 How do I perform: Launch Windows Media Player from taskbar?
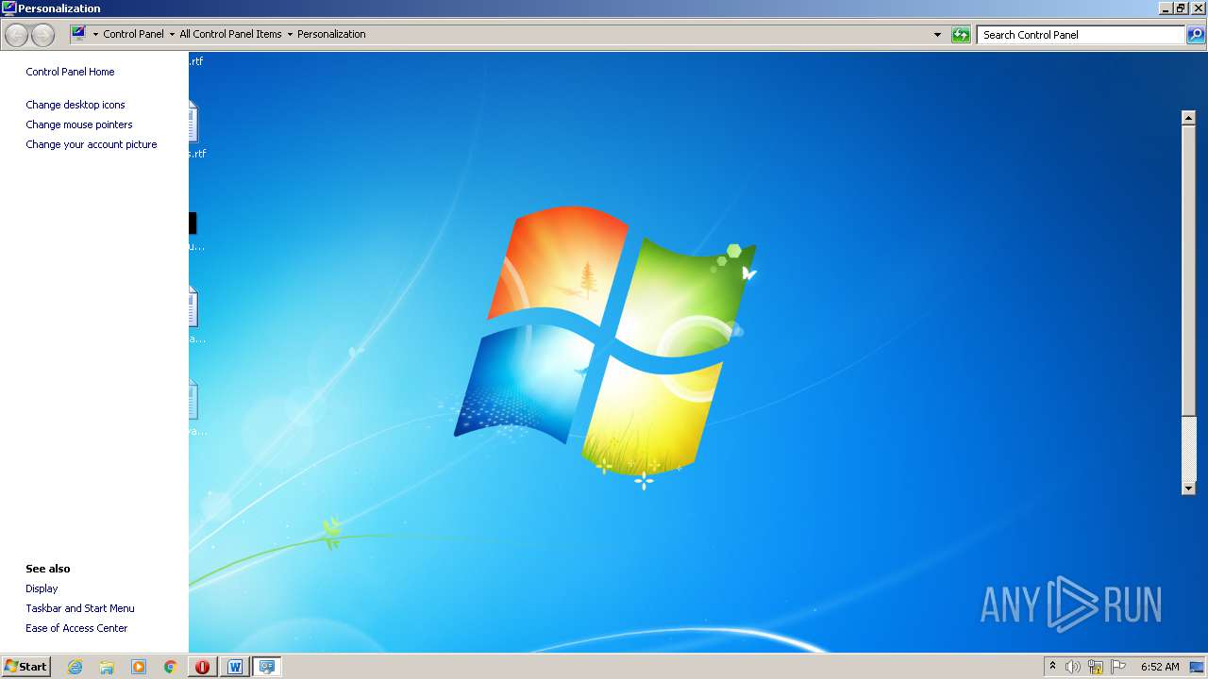(139, 667)
